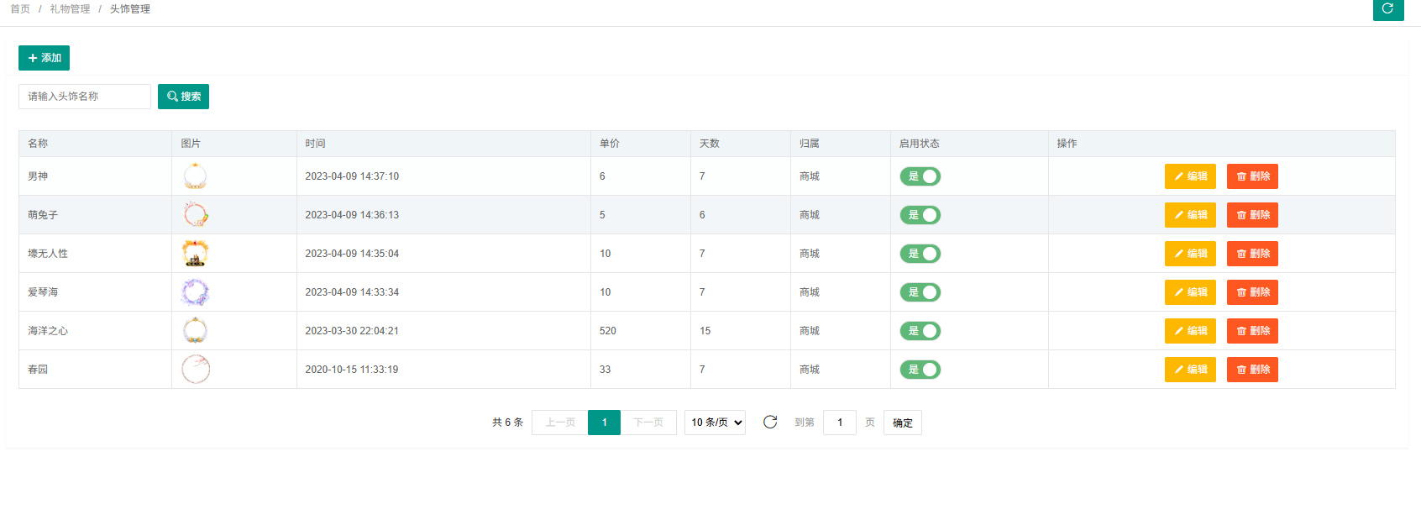Toggle the 壕无人性 enable-status switch
The width and height of the screenshot is (1421, 525).
coord(920,254)
